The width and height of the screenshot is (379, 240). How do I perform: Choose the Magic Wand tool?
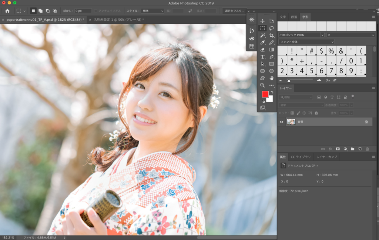click(262, 36)
